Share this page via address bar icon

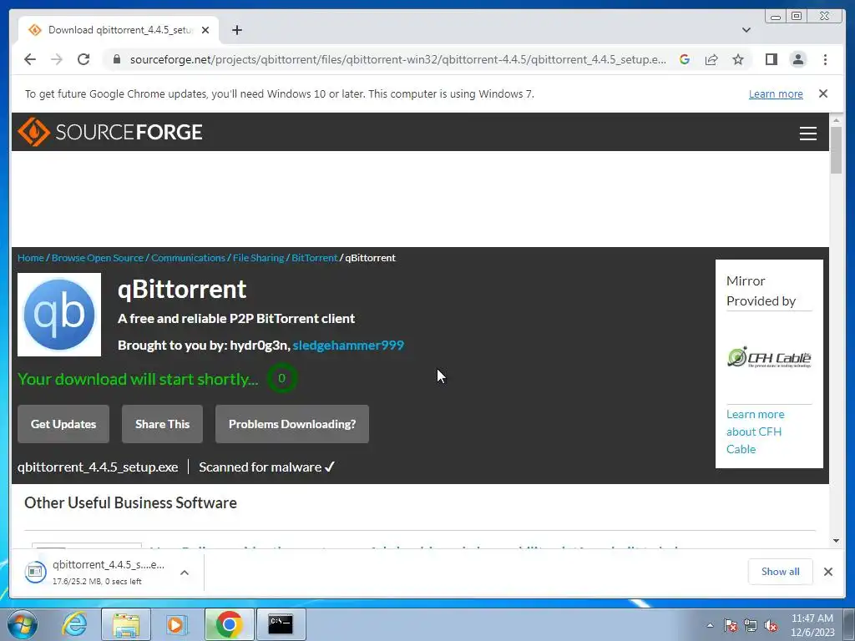pyautogui.click(x=711, y=59)
